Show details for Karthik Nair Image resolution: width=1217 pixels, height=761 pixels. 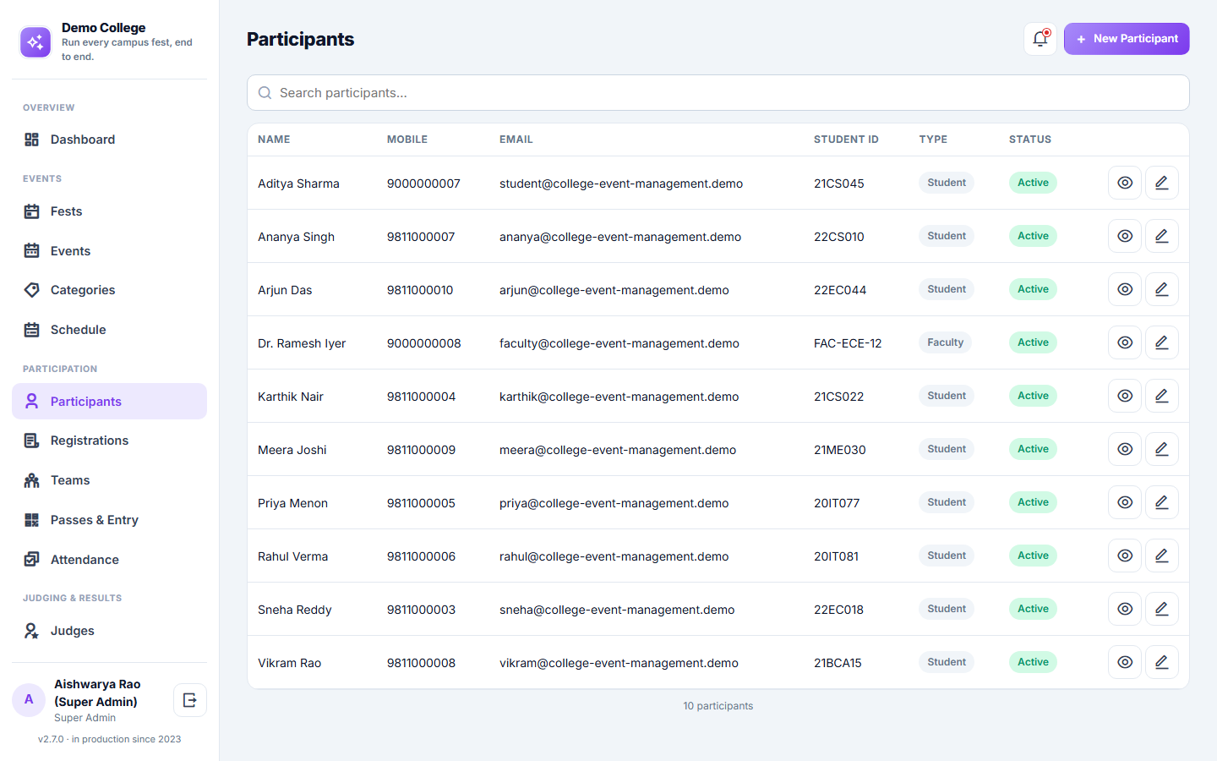(1125, 396)
